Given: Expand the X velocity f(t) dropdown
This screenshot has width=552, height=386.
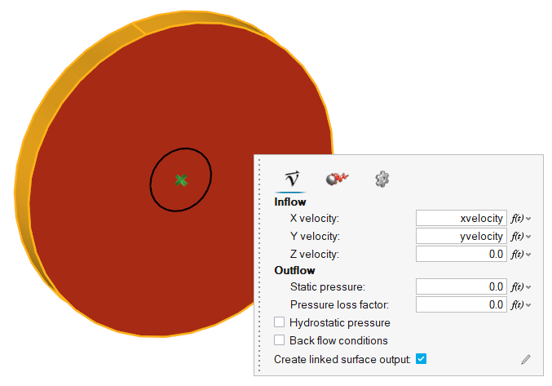Looking at the screenshot, I should pyautogui.click(x=529, y=219).
